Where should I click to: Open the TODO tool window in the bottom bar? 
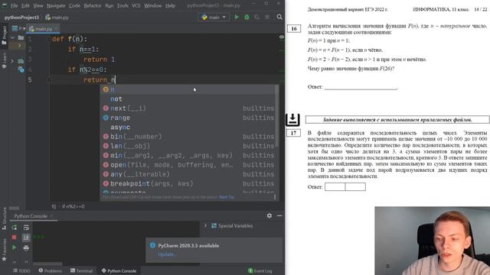pyautogui.click(x=21, y=271)
